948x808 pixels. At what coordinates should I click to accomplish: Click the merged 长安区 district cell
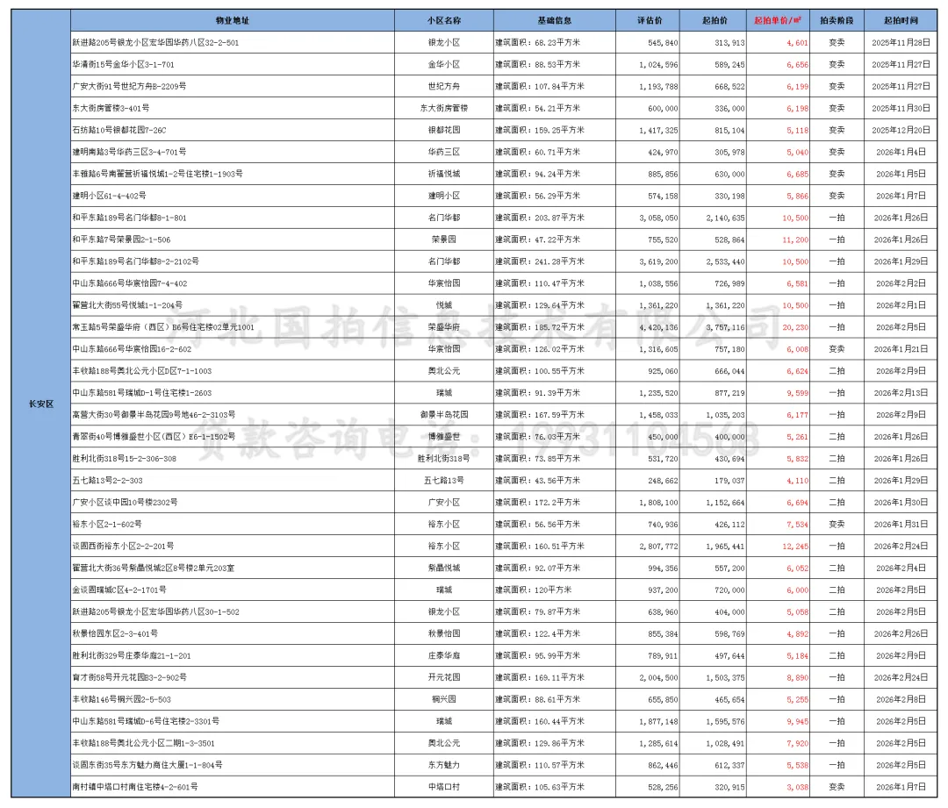(x=41, y=404)
